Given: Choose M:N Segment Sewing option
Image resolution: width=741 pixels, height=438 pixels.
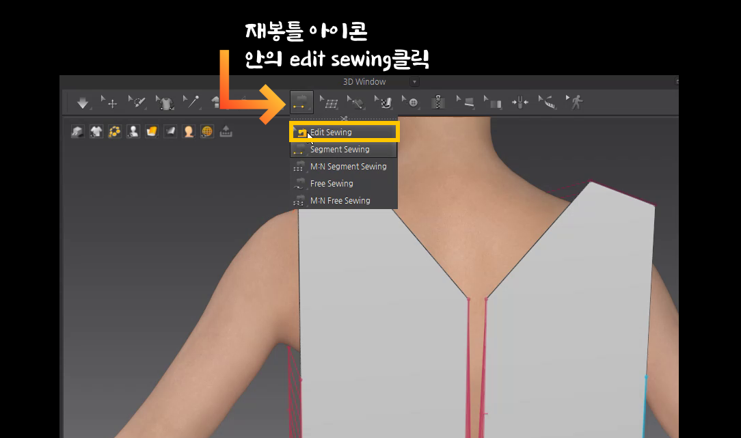Looking at the screenshot, I should coord(344,166).
